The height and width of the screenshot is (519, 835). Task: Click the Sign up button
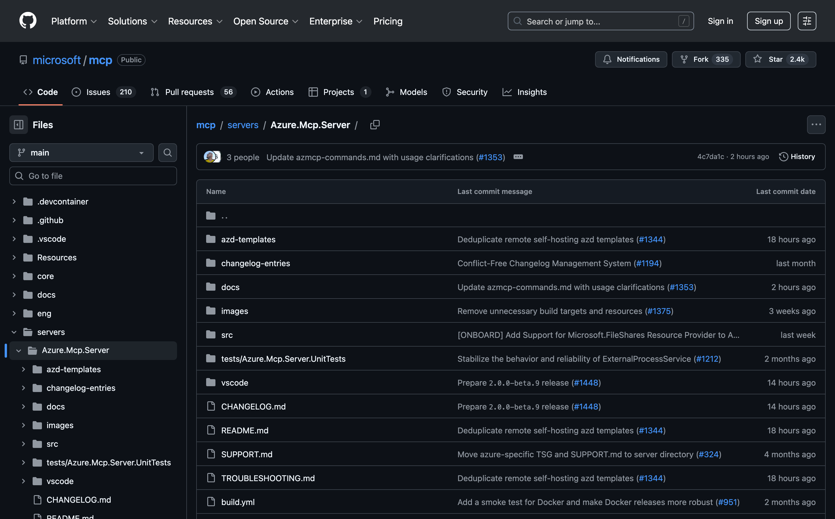(768, 21)
